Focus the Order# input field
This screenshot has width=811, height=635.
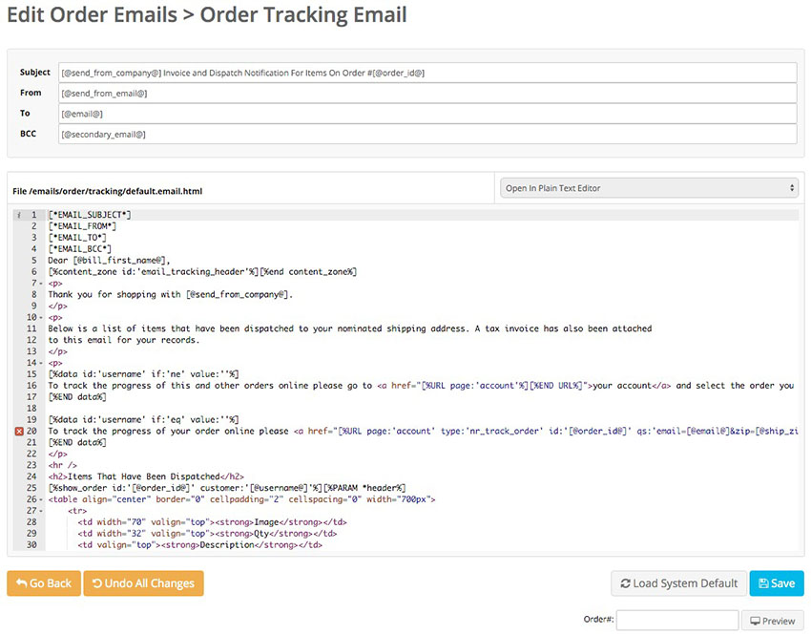pyautogui.click(x=677, y=621)
